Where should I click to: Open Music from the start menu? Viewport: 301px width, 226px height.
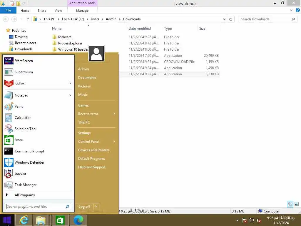(x=83, y=95)
